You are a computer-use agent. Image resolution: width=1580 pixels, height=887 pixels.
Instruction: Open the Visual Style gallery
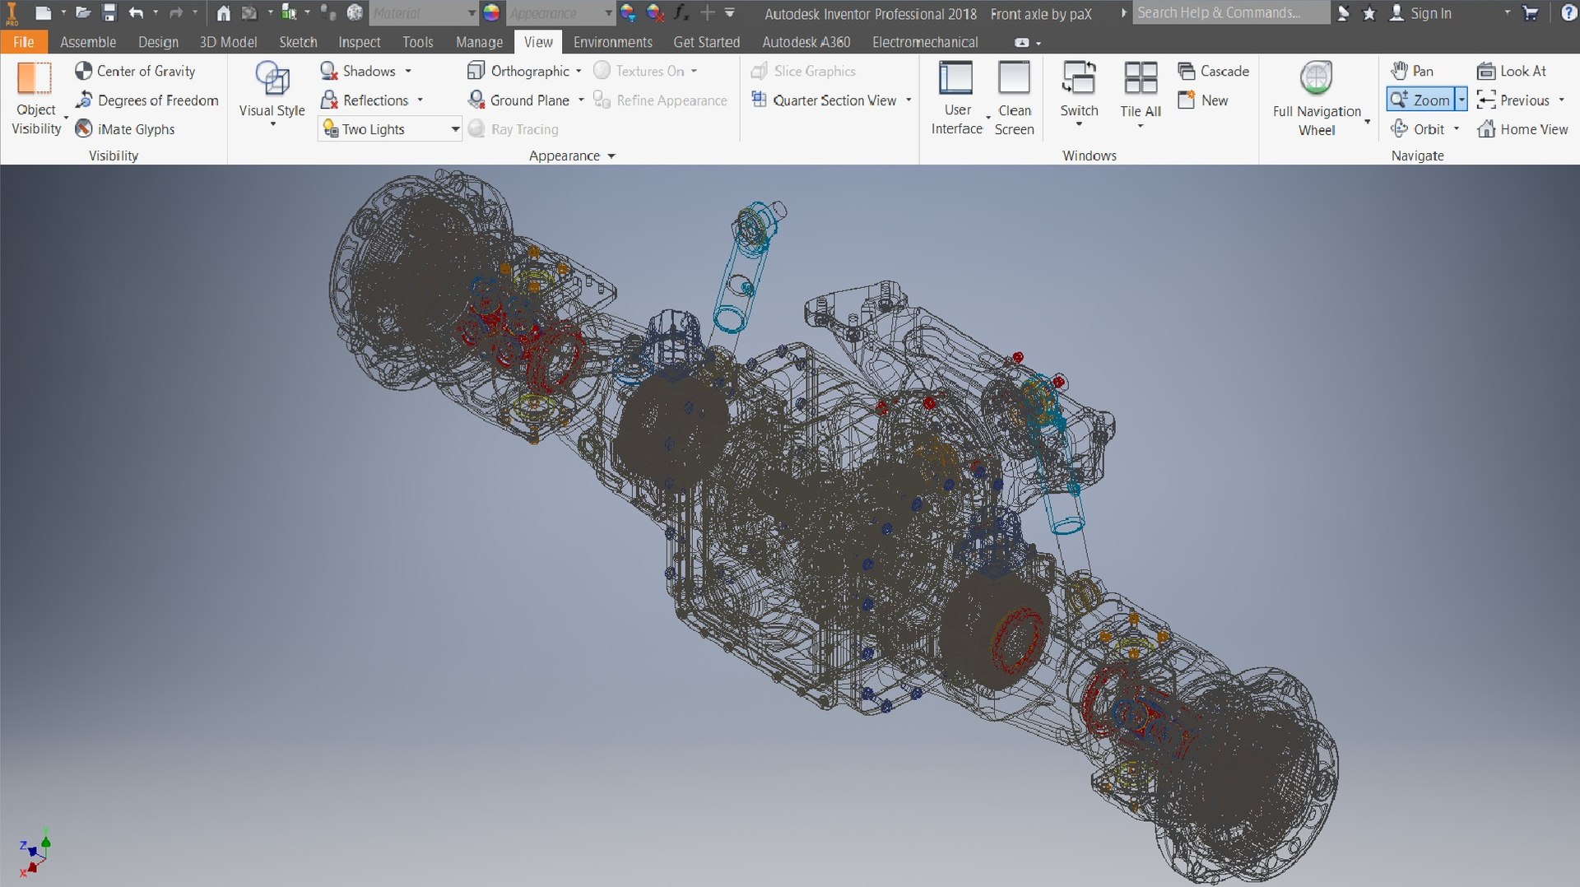pos(272,93)
